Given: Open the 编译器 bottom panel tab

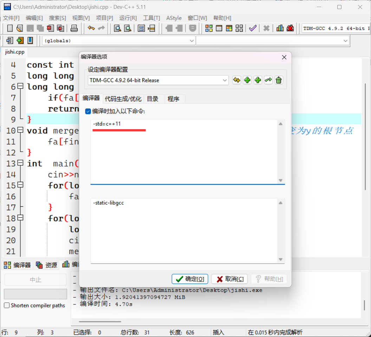Looking at the screenshot, I should click(x=17, y=265).
